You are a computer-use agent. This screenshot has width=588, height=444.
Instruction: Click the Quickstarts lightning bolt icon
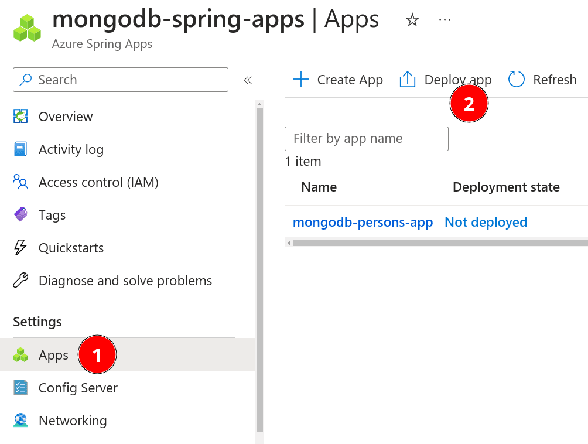(x=20, y=248)
